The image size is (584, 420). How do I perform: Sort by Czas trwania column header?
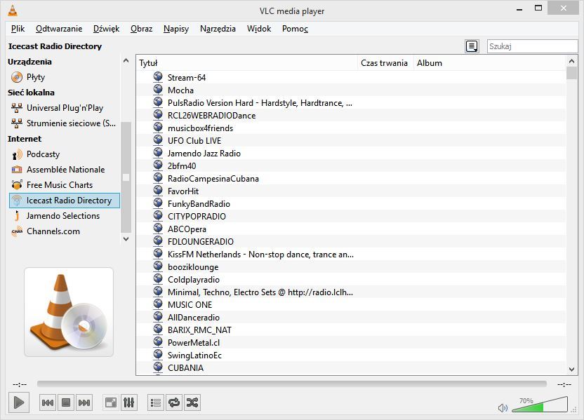tap(385, 63)
